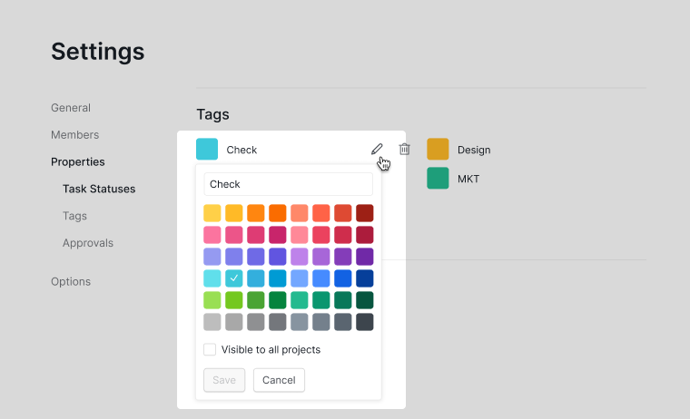Image resolution: width=690 pixels, height=419 pixels.
Task: Click the trash delete icon beside Check
Action: pyautogui.click(x=404, y=149)
